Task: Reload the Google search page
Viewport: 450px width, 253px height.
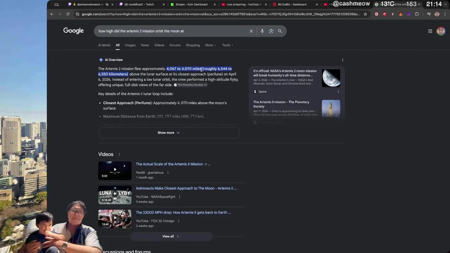Action: point(68,14)
